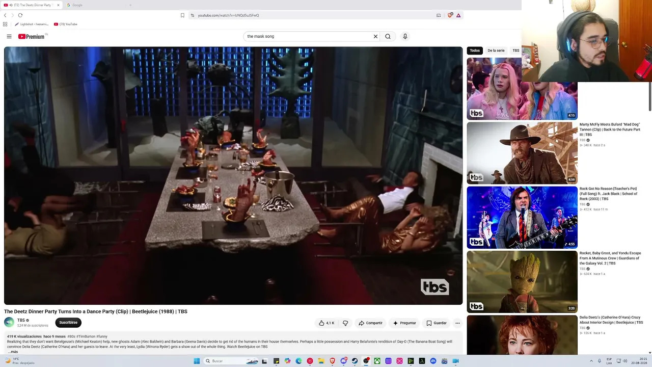Viewport: 652px width, 367px height.
Task: Click the Beetlejuice video player
Action: click(233, 176)
